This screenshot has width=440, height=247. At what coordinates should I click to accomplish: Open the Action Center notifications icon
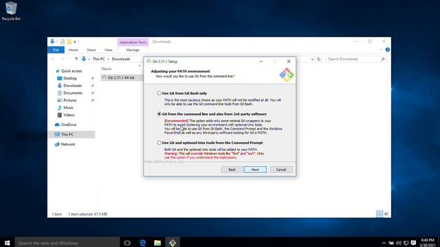pos(413,243)
